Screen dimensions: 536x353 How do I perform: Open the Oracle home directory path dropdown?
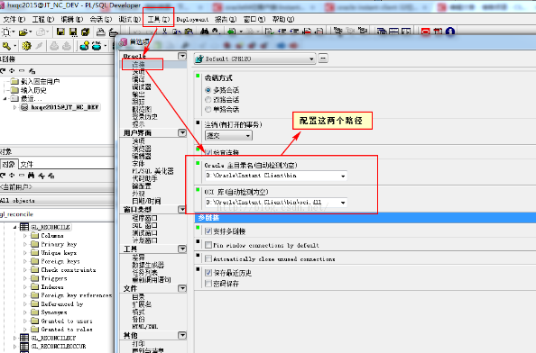(343, 176)
